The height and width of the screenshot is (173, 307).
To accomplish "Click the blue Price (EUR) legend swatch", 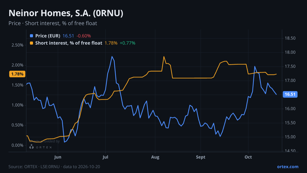I will 31,36.
